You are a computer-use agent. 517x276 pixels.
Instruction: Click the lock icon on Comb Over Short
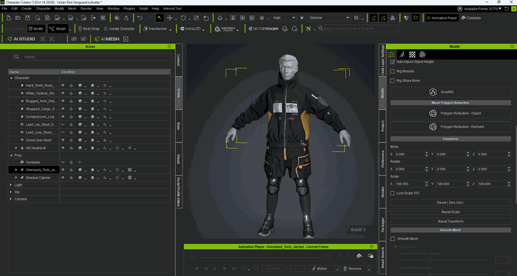[x=71, y=140]
